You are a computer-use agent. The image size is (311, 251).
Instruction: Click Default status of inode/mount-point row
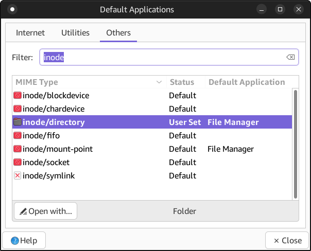(x=182, y=149)
